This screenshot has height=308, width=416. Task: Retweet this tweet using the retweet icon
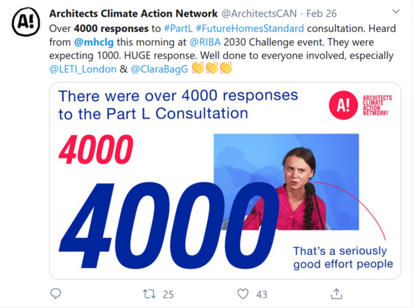[149, 294]
